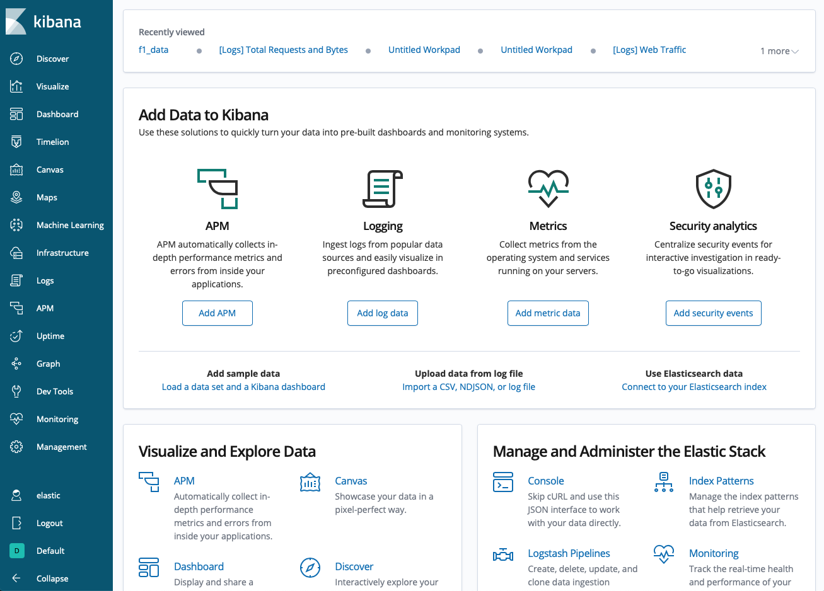
Task: Expand the '1 more' recently viewed dropdown
Action: pos(779,51)
